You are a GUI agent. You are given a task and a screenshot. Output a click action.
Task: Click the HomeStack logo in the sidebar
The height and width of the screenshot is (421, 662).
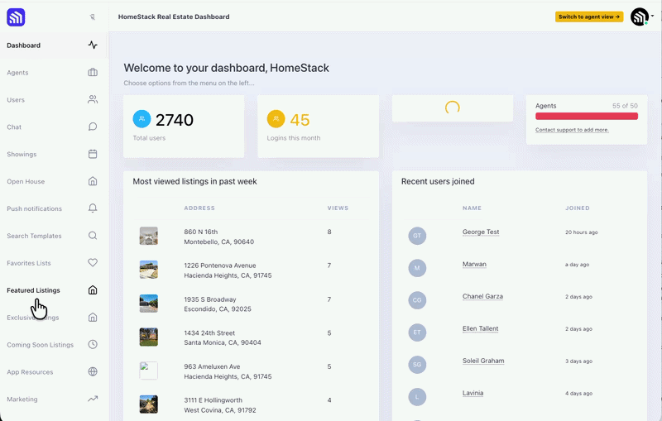(16, 17)
